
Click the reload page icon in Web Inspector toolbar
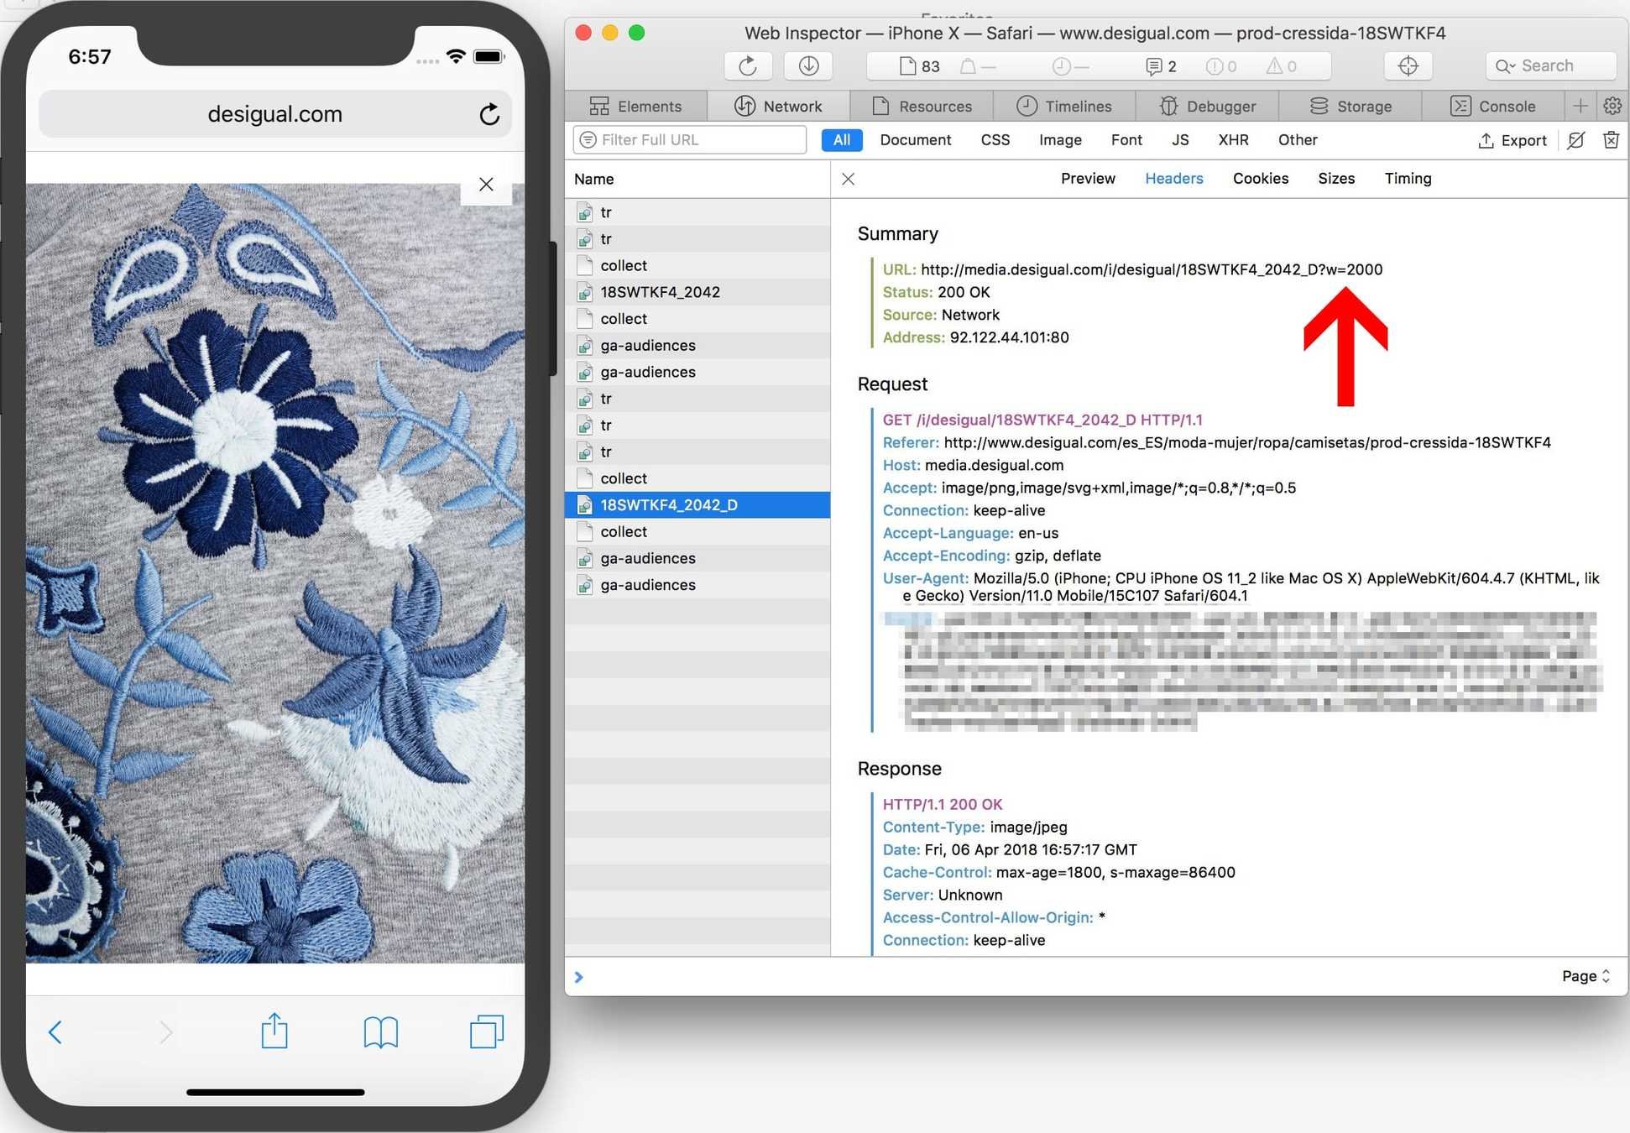click(747, 66)
